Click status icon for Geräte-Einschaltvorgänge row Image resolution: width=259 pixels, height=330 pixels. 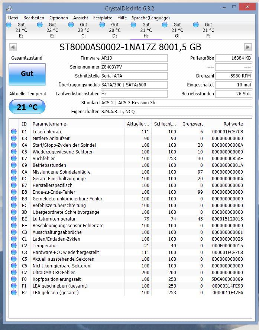click(14, 178)
